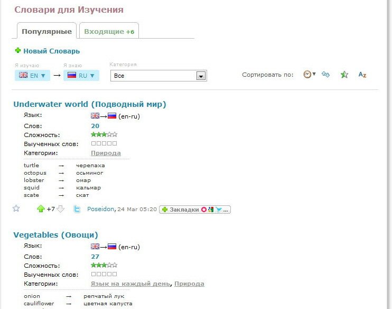Sort dictionaries by date clock icon
This screenshot has width=392, height=309.
pos(307,75)
